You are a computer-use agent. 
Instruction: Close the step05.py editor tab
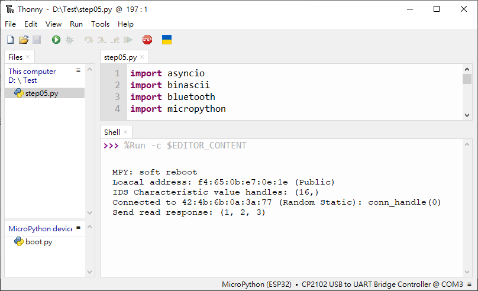point(142,57)
